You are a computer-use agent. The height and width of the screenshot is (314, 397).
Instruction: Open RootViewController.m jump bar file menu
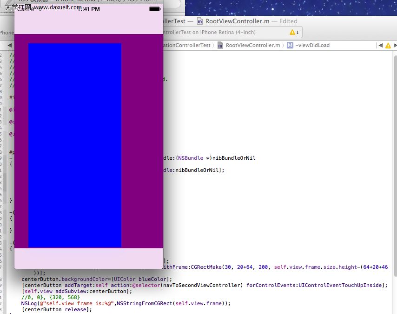(x=252, y=45)
